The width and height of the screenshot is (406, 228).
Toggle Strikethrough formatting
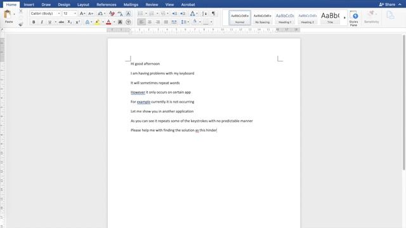click(x=62, y=22)
